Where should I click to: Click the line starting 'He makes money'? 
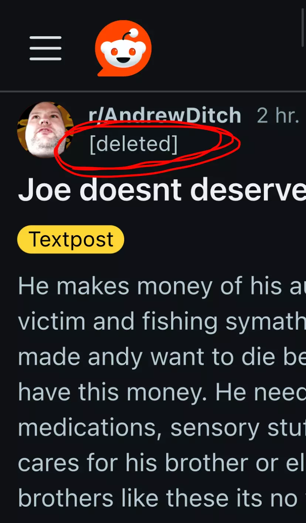click(x=162, y=286)
